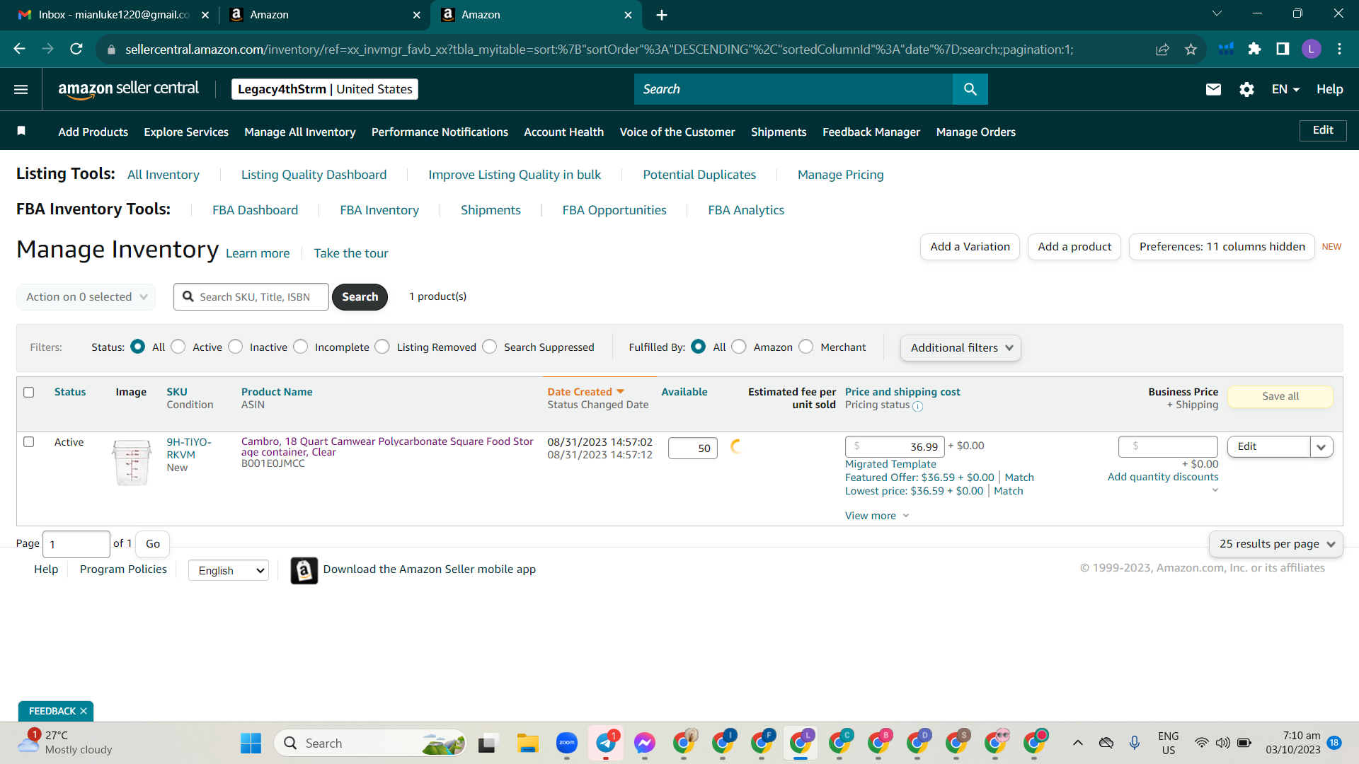
Task: Change the 25 results per page dropdown
Action: point(1276,544)
